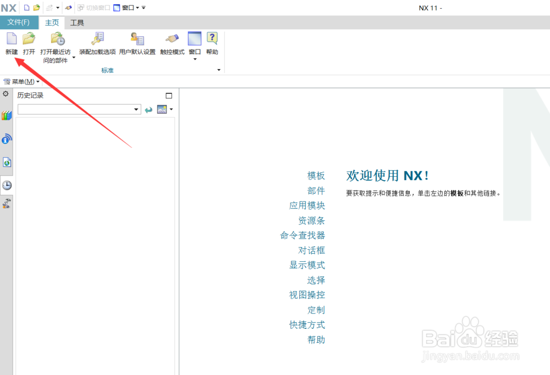Click the small Open folder icon in quick access bar
The height and width of the screenshot is (375, 550).
[36, 8]
